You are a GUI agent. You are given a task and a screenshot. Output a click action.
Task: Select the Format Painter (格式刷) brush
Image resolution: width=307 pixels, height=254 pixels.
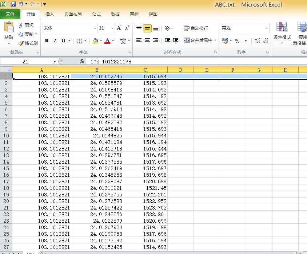[21, 43]
